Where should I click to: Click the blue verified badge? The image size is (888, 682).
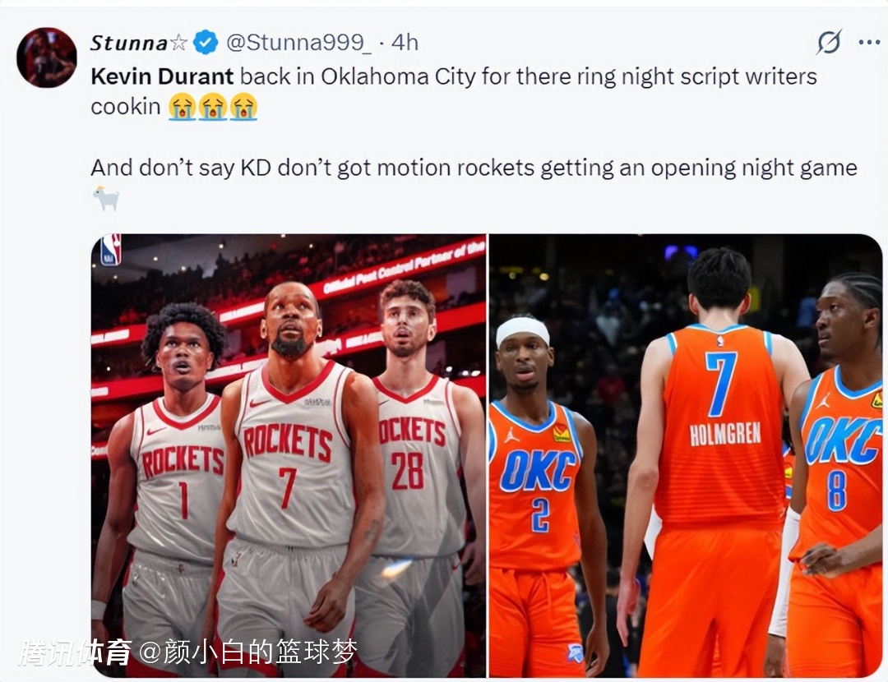coord(205,43)
